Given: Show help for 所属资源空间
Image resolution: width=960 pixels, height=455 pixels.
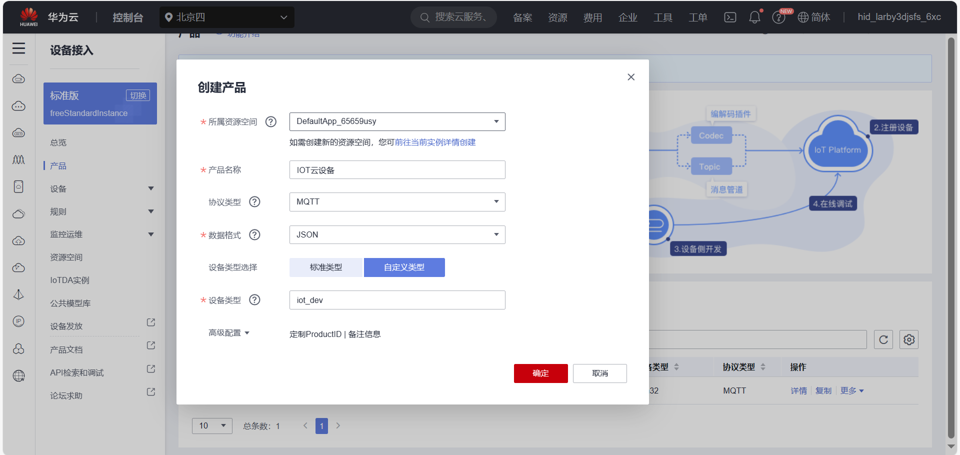Looking at the screenshot, I should point(271,121).
